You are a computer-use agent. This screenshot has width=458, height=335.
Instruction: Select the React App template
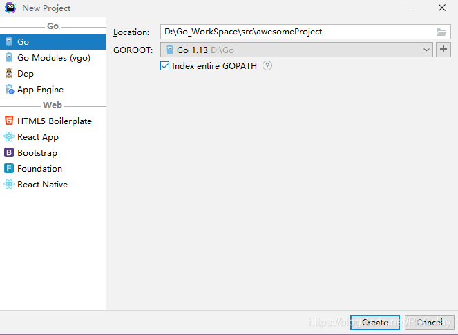(x=53, y=136)
